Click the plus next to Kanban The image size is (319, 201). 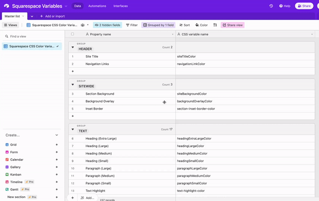[x=56, y=174]
